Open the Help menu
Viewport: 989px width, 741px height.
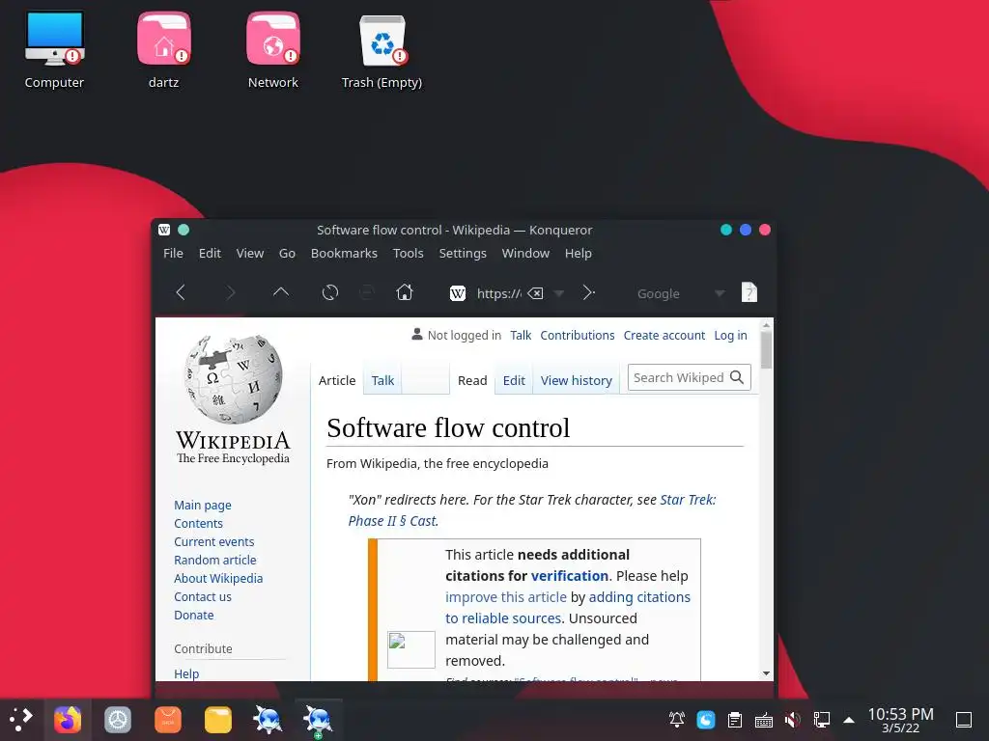(578, 254)
